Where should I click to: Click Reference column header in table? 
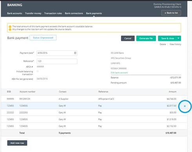click(103, 92)
